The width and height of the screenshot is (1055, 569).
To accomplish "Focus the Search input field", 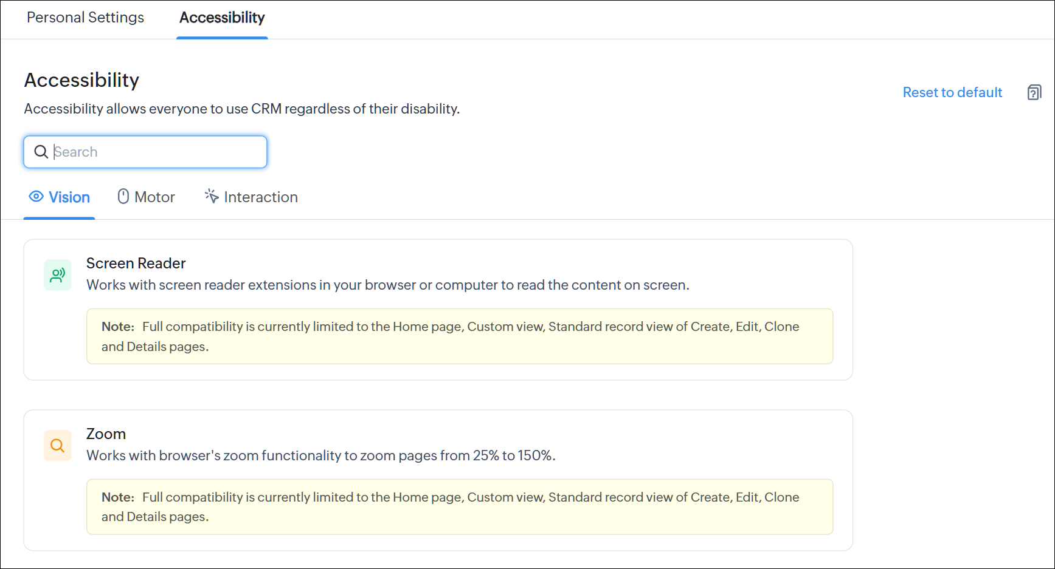I will [158, 152].
